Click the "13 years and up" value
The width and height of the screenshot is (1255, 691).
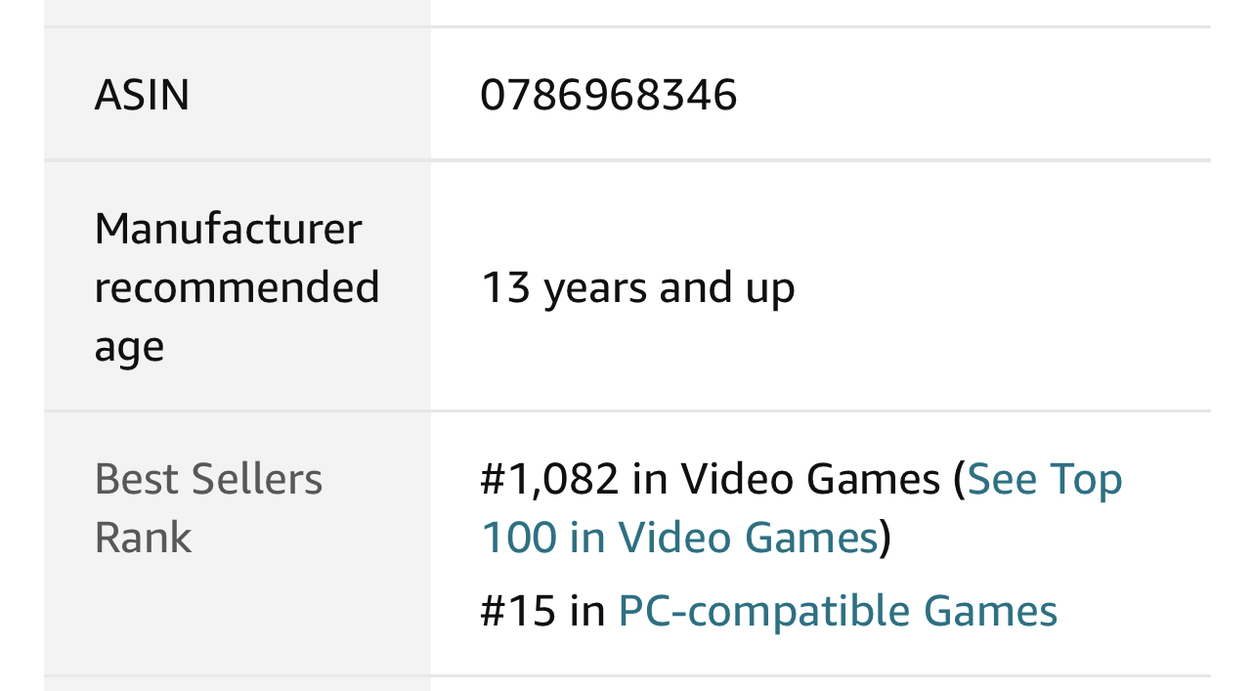[x=637, y=287]
